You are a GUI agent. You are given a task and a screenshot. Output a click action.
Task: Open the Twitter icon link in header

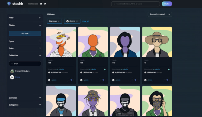45,4
